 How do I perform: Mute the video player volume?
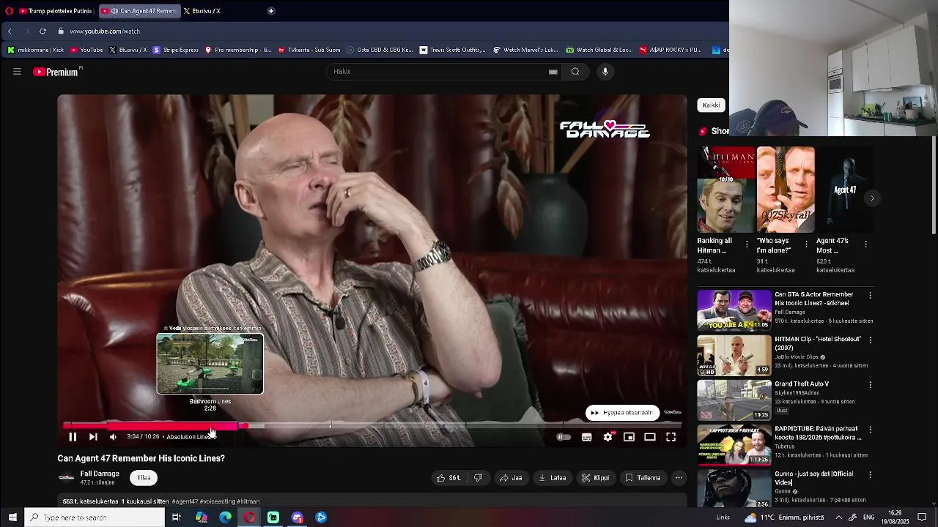(113, 437)
